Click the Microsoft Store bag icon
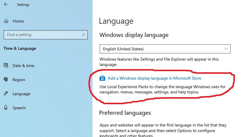 (x=102, y=78)
